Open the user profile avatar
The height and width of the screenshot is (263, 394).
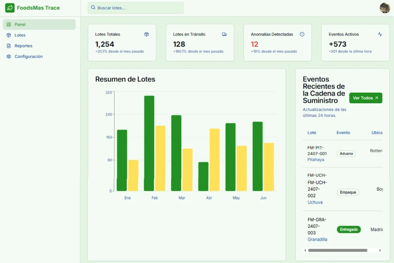pos(385,8)
